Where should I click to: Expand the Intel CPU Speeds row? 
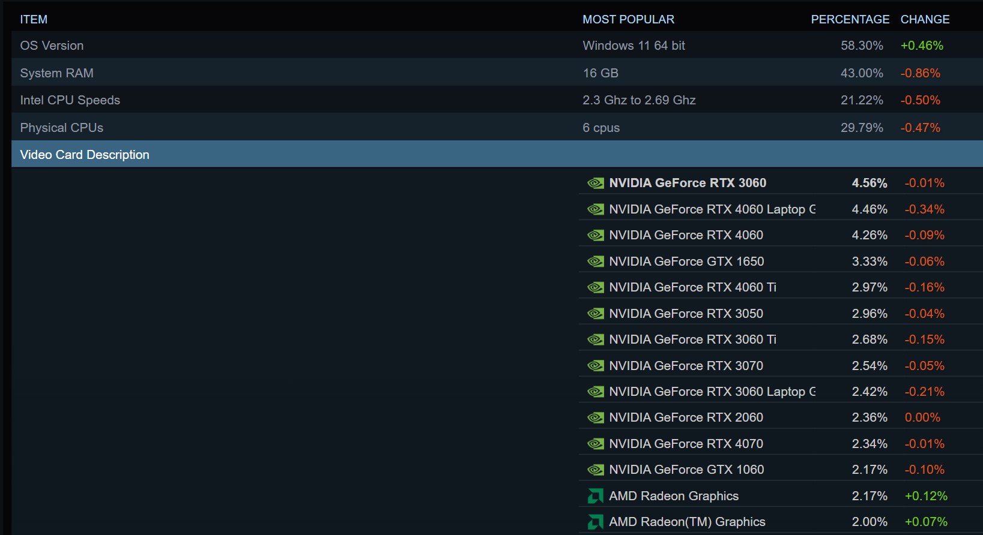(x=497, y=100)
